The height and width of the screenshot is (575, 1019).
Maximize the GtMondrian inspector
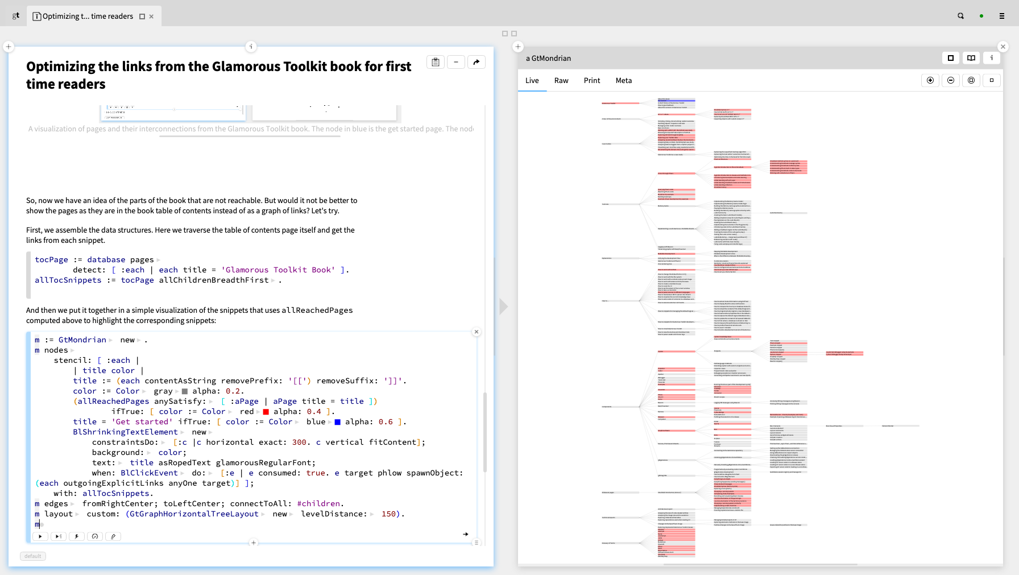pyautogui.click(x=951, y=58)
